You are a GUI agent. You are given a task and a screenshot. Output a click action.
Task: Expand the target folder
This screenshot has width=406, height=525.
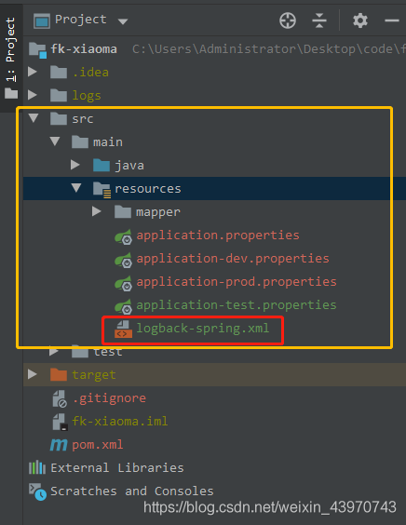[x=33, y=374]
